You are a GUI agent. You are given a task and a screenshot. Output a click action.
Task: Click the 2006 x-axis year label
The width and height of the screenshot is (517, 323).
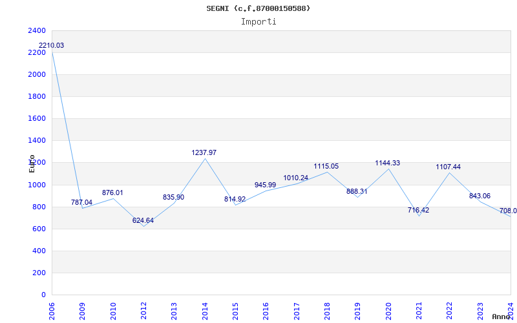[52, 310]
